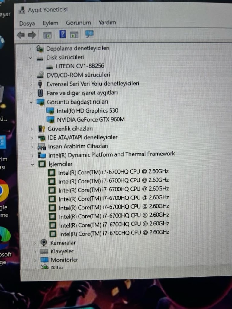Select the last i7-6700HQ processor entry

[x=114, y=233]
